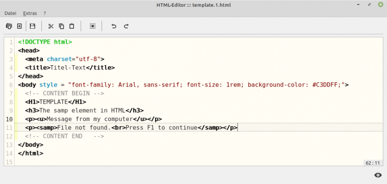Image resolution: width=387 pixels, height=184 pixels.
Task: Create a new file with plus icon
Action: point(19,26)
